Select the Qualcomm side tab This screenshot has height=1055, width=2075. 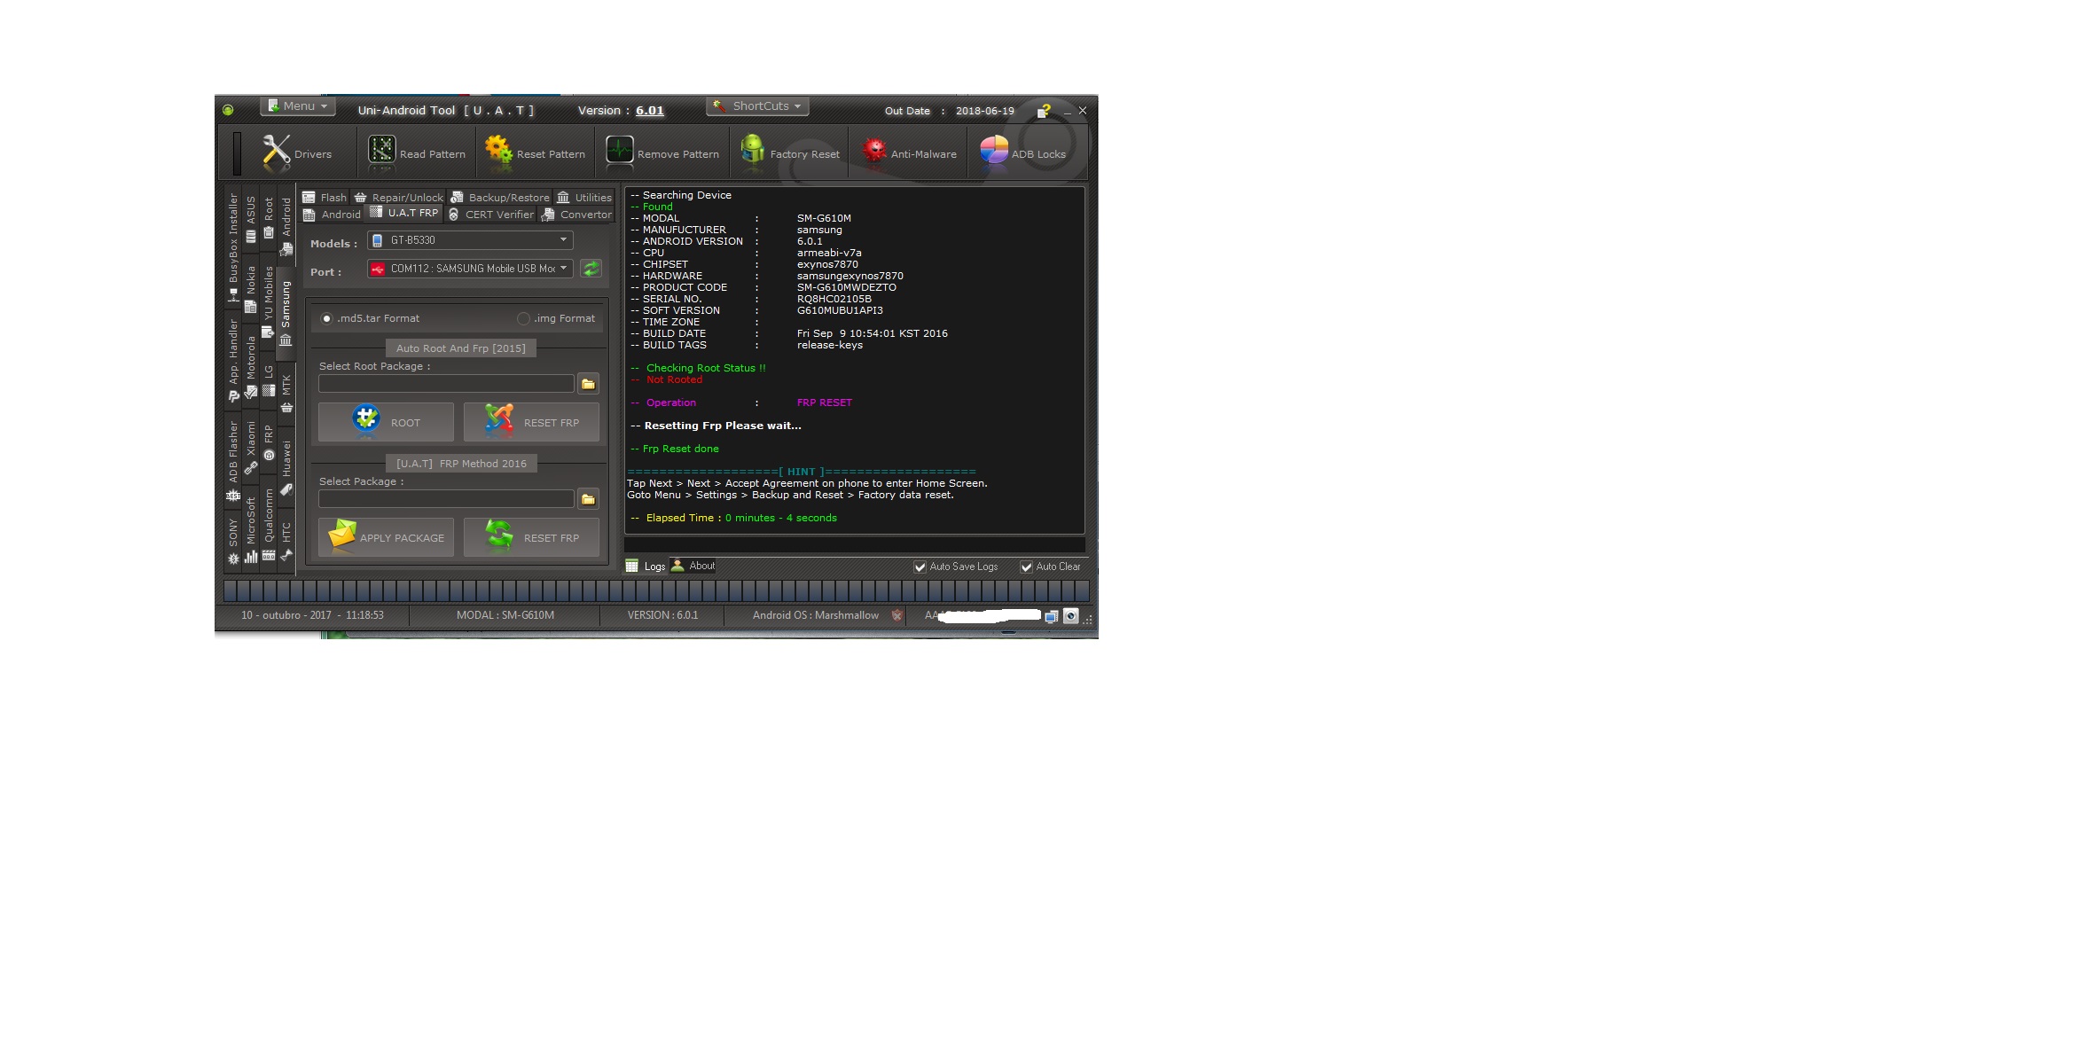click(269, 524)
